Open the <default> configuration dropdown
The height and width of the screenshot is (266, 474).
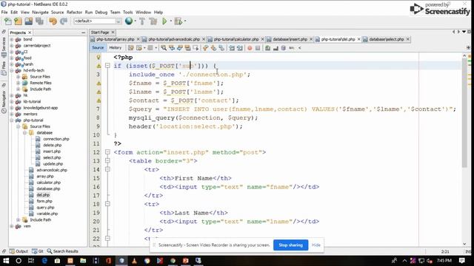pos(98,21)
